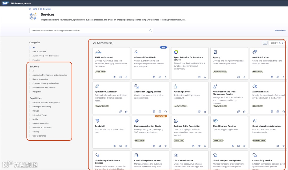
Task: Click the services search input field
Action: [91, 31]
